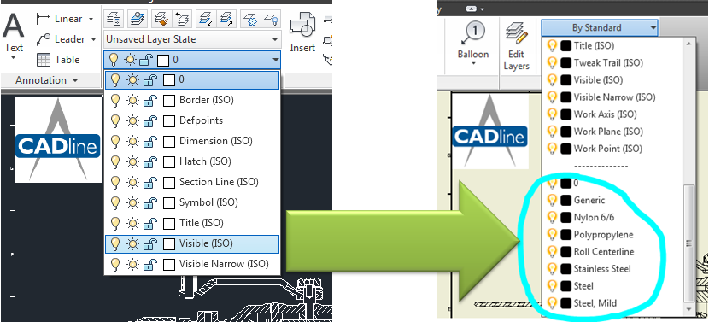Screen dimensions: 709x322
Task: Toggle lightbulb on left Visible (ISO) row
Action: click(x=114, y=243)
